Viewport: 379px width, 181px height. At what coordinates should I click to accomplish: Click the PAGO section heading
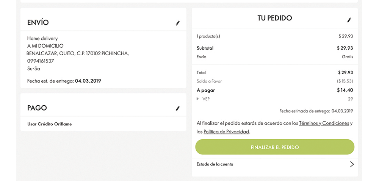37,108
